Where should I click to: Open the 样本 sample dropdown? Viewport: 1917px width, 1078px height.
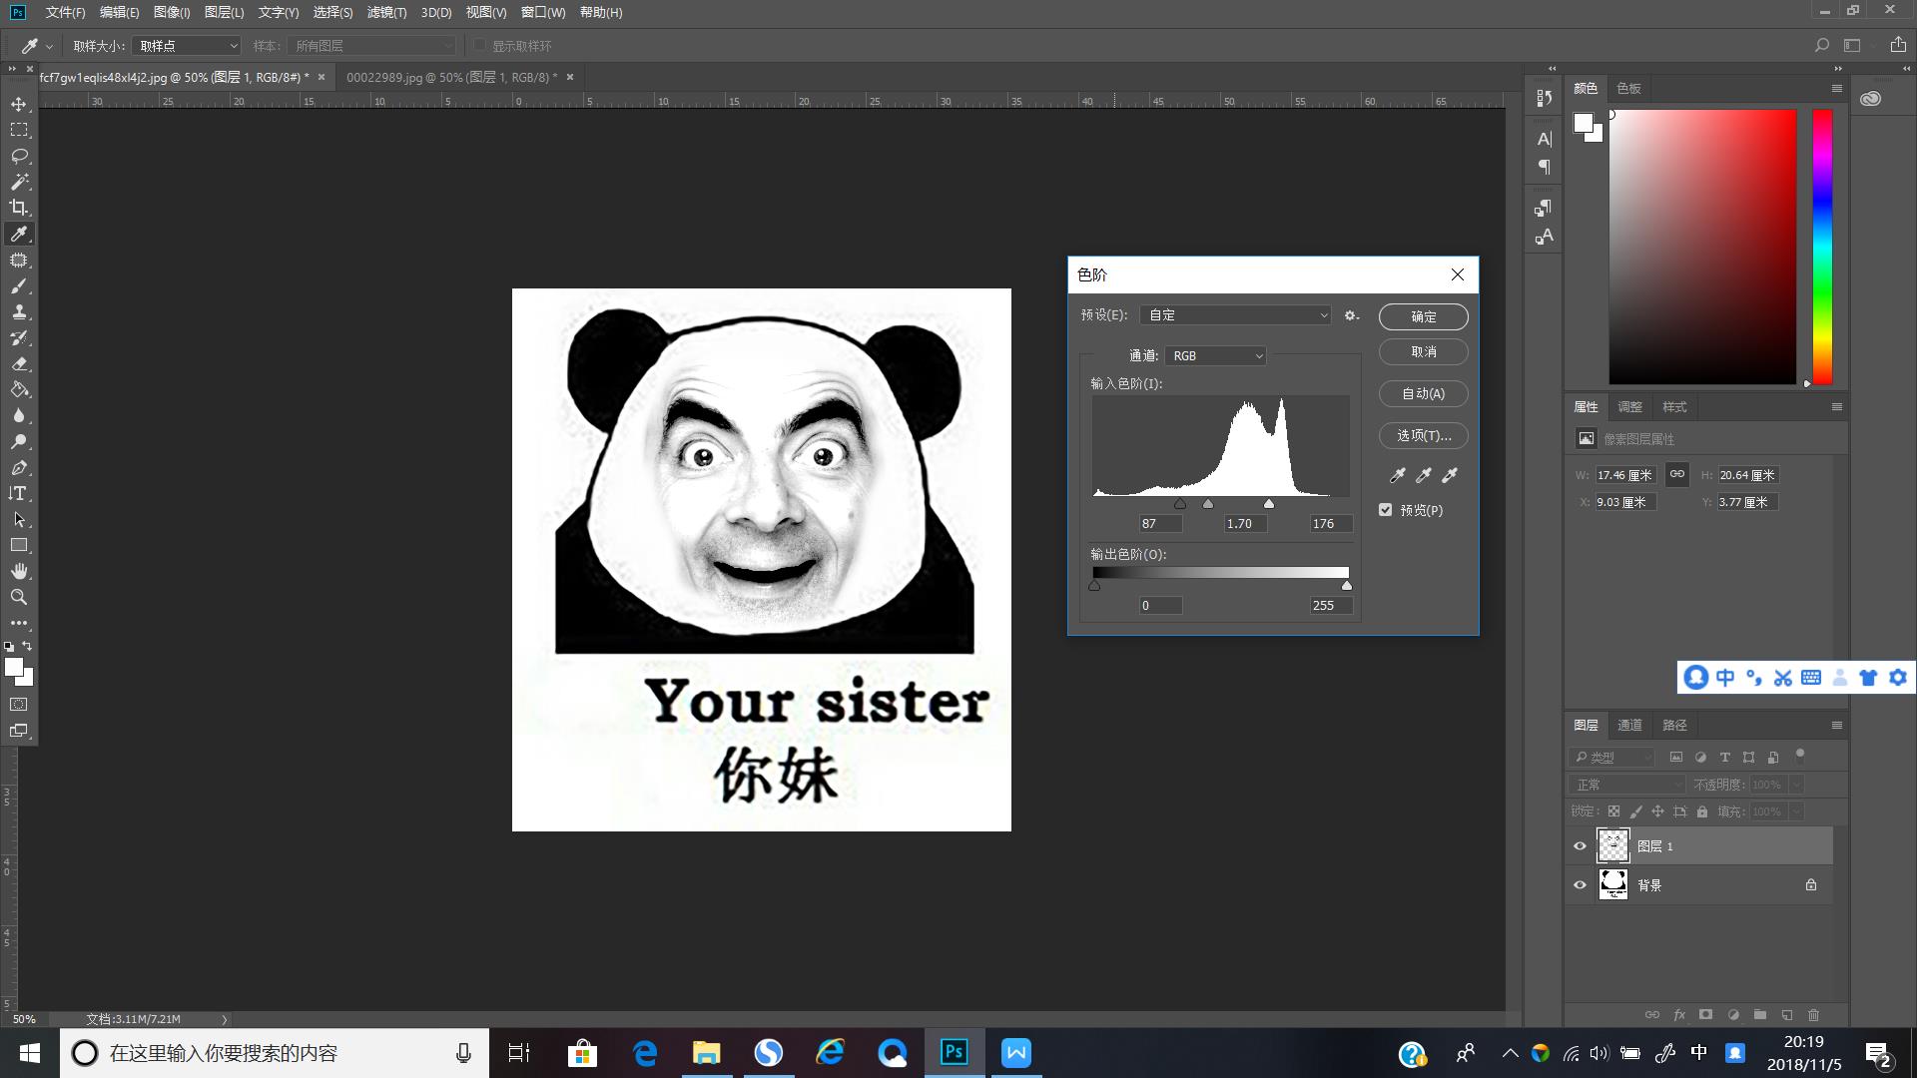(x=371, y=46)
